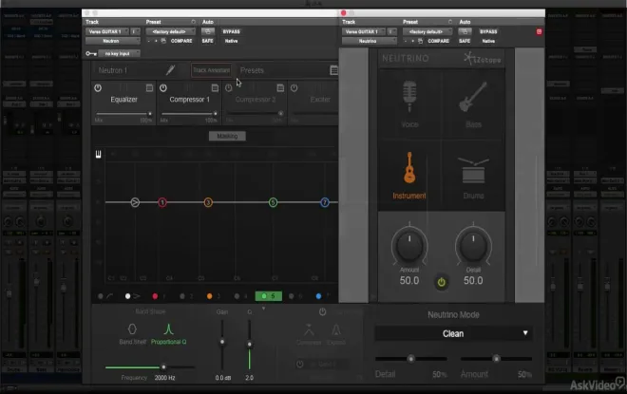Open the Neutrino plug-in selector dropdown
This screenshot has height=394, width=627.
(x=370, y=41)
